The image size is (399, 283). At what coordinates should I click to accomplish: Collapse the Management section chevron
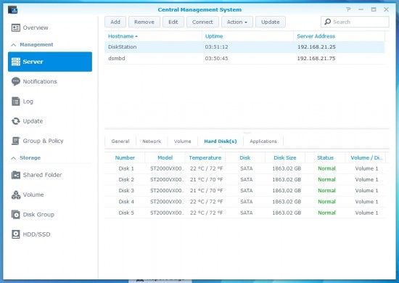(14, 45)
